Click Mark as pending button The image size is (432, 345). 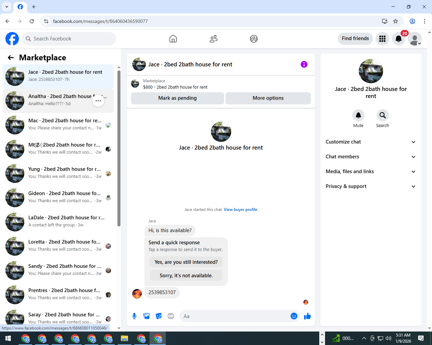click(178, 98)
